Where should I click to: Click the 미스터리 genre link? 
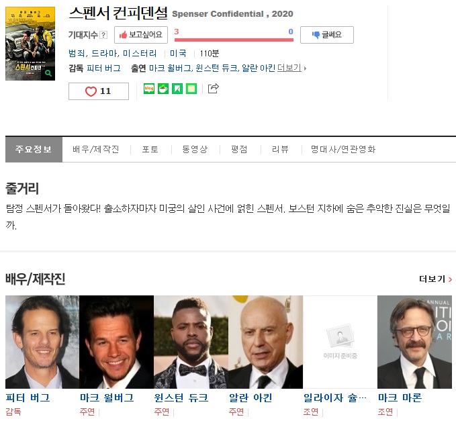(x=140, y=53)
